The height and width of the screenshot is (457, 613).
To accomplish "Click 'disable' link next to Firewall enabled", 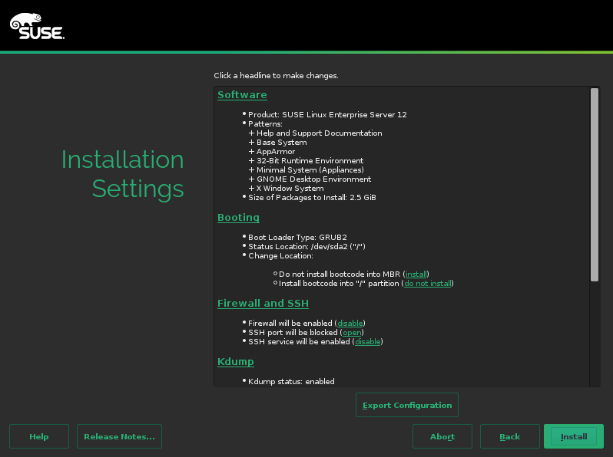I will tap(350, 323).
